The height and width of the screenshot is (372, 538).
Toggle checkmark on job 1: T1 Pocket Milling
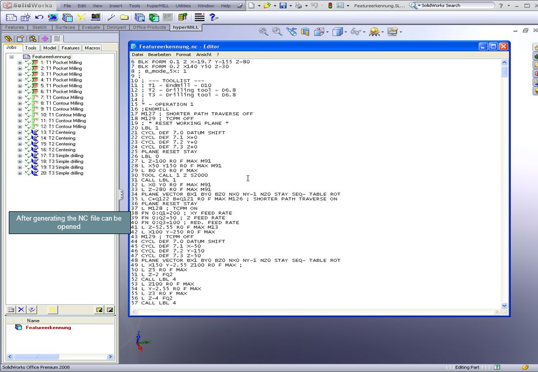click(x=28, y=63)
